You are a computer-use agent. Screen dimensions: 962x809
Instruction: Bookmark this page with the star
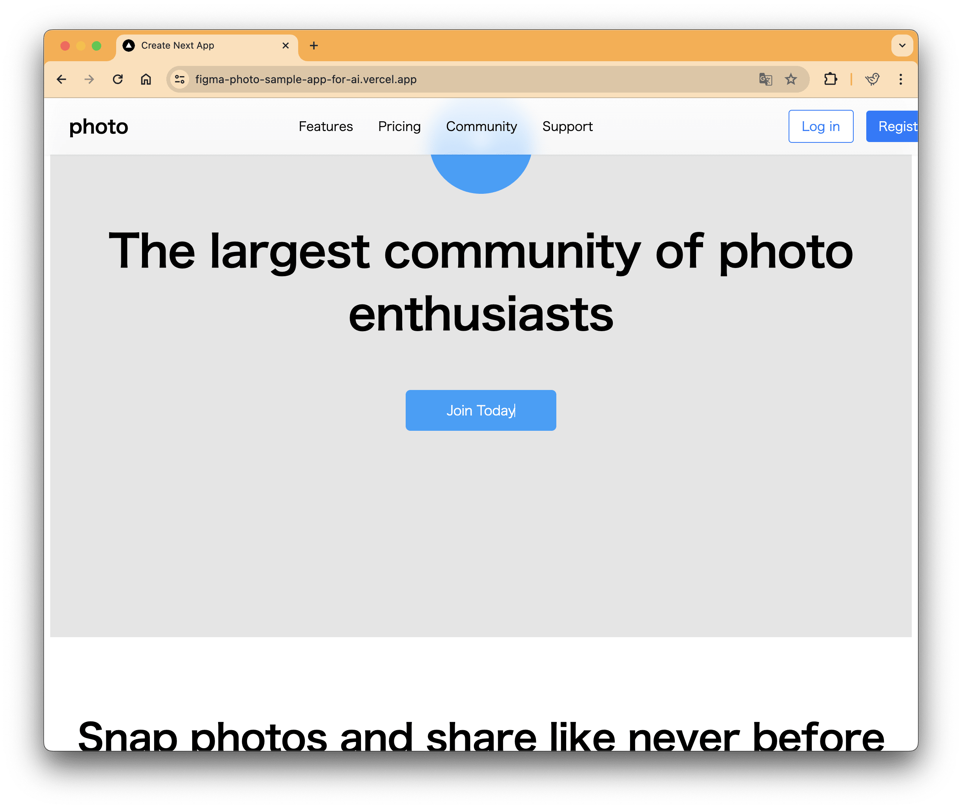click(x=791, y=79)
